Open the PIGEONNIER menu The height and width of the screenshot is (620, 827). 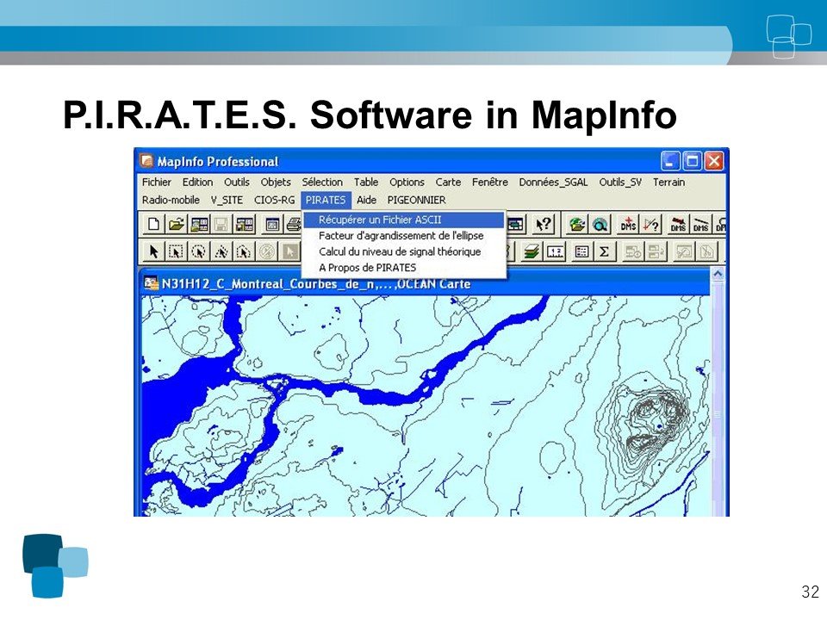[x=416, y=200]
